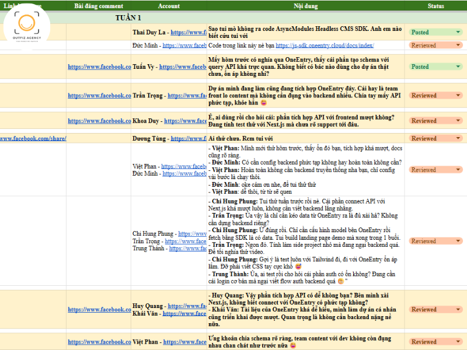Open the Facebook post link in Tuấn Vy's row
This screenshot has width=467, height=350.
[99, 66]
